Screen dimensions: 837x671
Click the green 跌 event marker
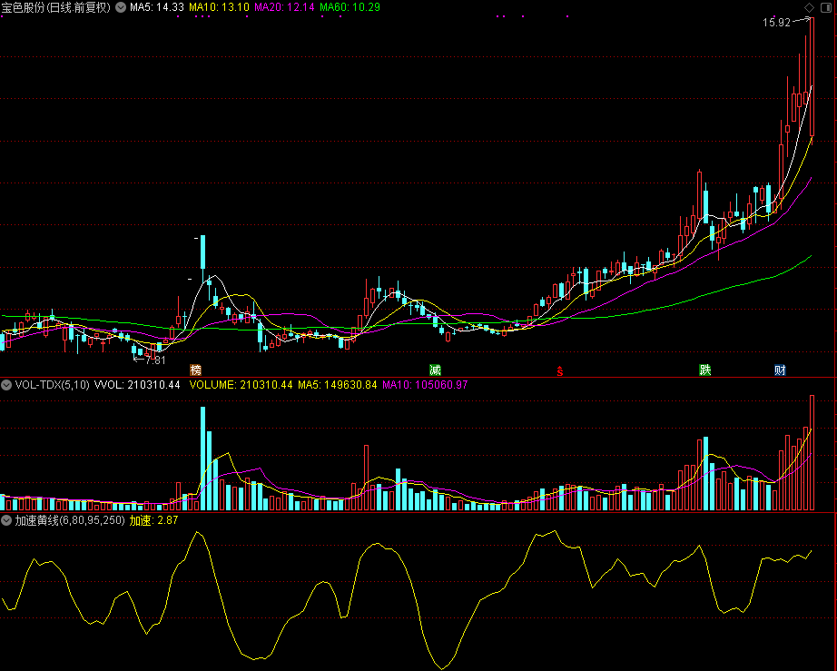pyautogui.click(x=705, y=370)
